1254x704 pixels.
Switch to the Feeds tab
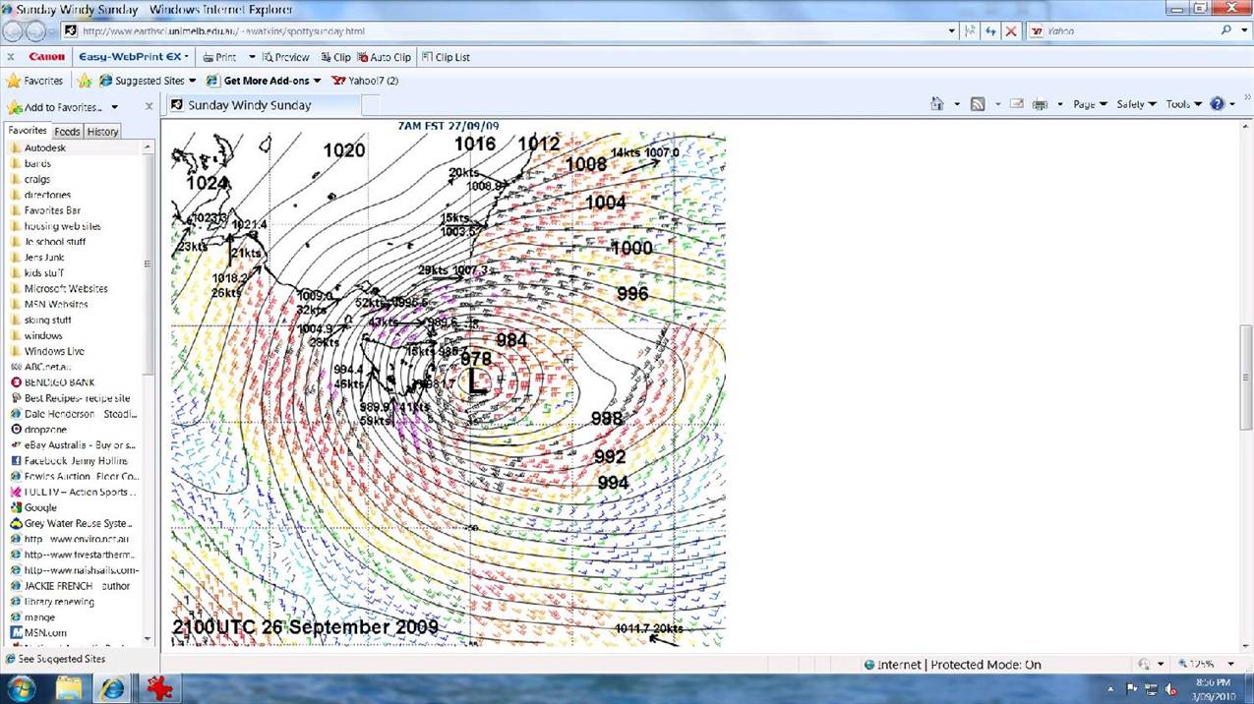tap(67, 131)
